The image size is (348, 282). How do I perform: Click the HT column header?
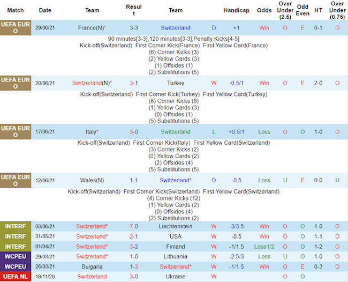click(x=318, y=10)
